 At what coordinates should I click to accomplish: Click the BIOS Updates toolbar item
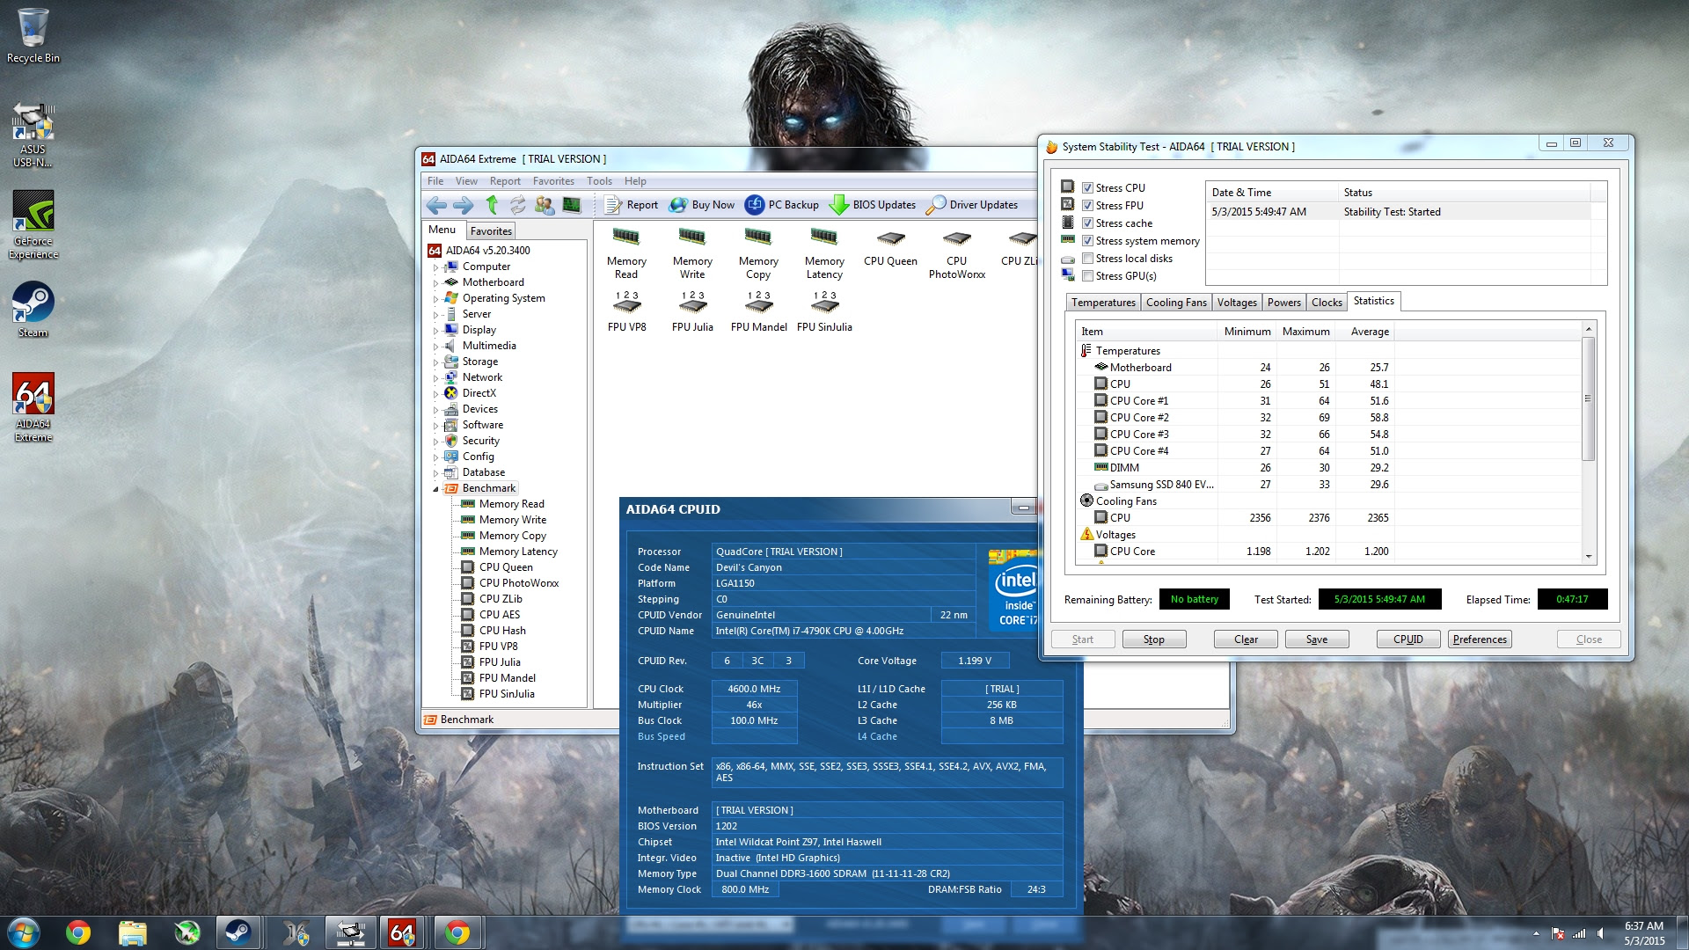tap(874, 205)
